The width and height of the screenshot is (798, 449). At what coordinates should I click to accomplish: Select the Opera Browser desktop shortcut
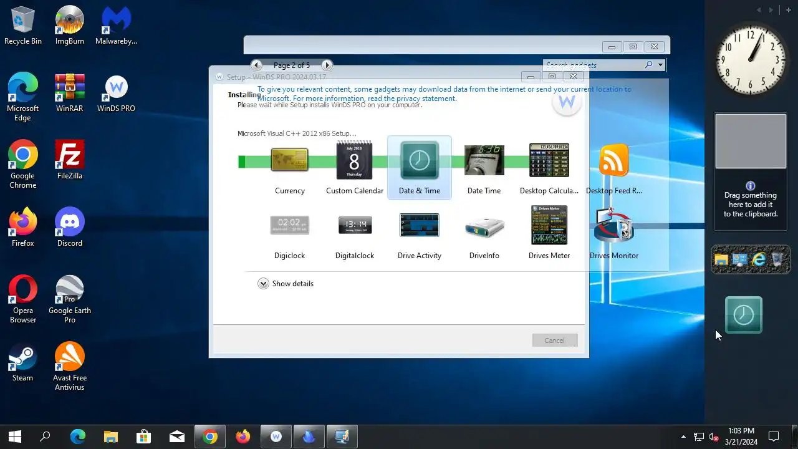pyautogui.click(x=23, y=299)
